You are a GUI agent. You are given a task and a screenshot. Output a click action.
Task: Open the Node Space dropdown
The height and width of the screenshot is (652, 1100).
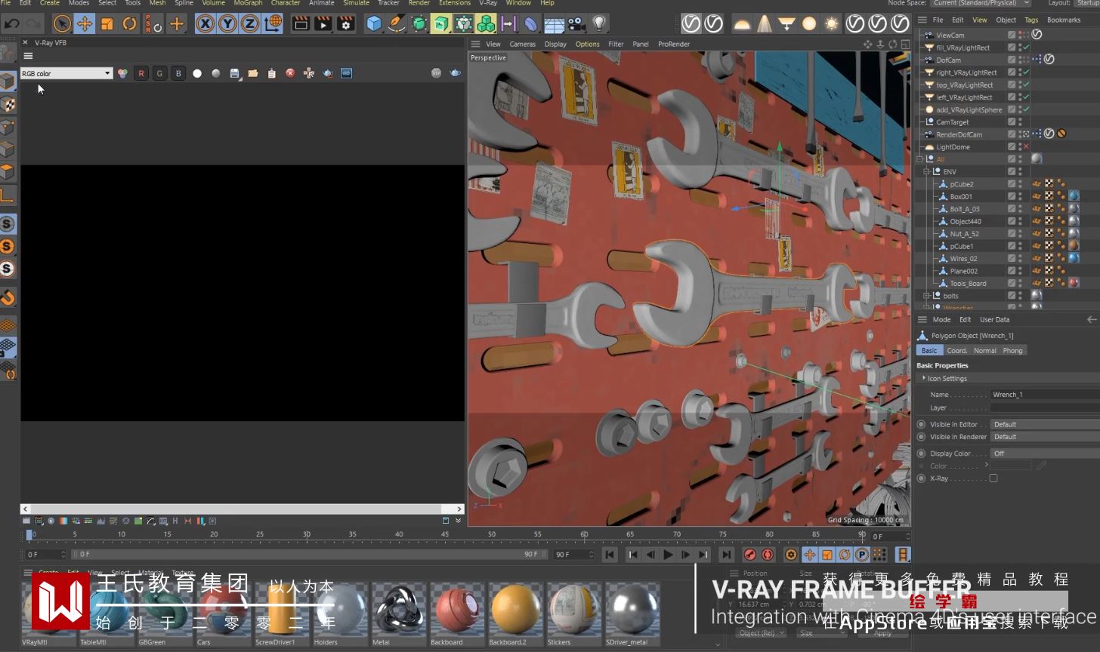[x=979, y=3]
